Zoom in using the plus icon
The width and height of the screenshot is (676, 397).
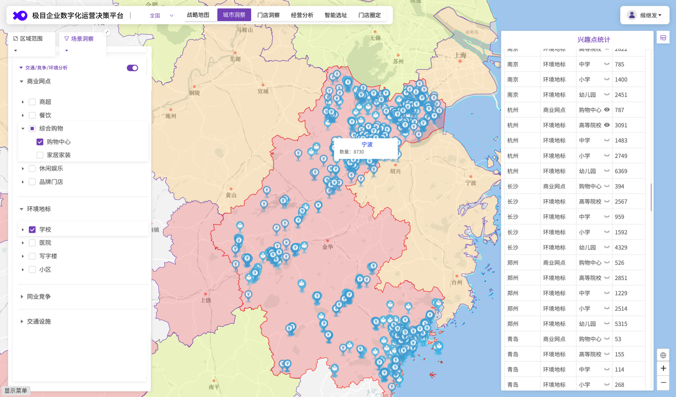click(663, 368)
